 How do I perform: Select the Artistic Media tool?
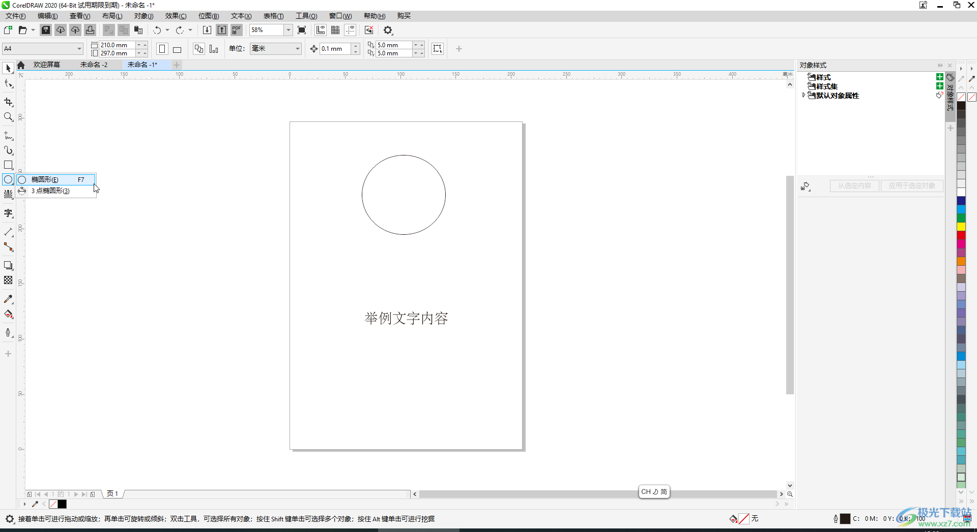tap(8, 150)
